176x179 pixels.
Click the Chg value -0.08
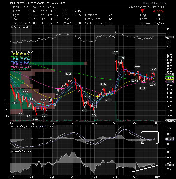160,15
